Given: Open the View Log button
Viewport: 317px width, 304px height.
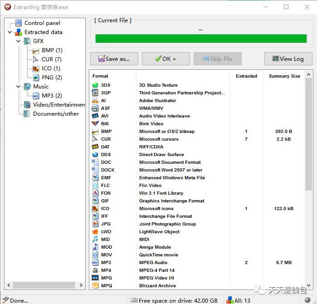Looking at the screenshot, I should [288, 59].
